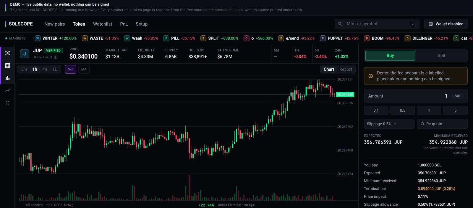Set amount preset 0.5 SOL

tap(403, 110)
